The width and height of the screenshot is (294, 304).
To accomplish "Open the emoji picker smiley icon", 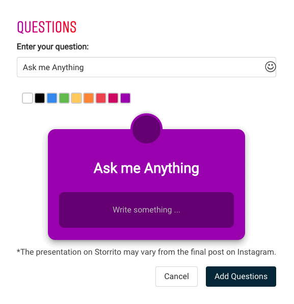I will coord(270,67).
